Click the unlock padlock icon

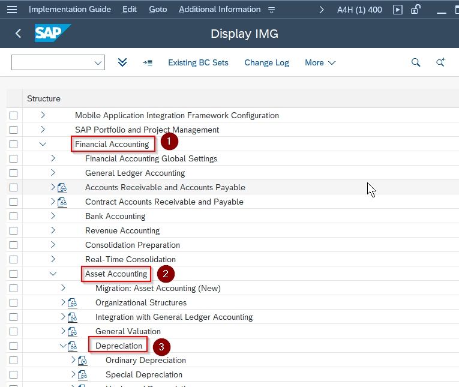[416, 10]
